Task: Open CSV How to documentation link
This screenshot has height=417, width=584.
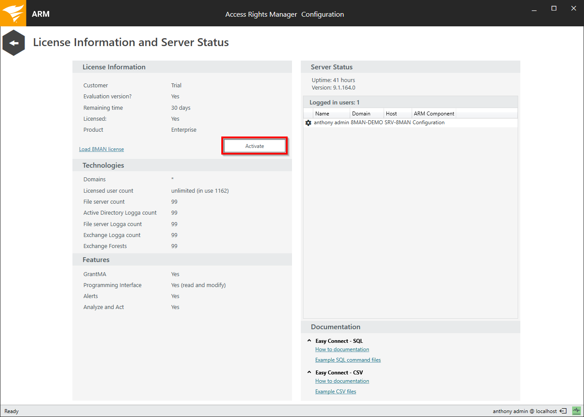Action: click(x=342, y=381)
